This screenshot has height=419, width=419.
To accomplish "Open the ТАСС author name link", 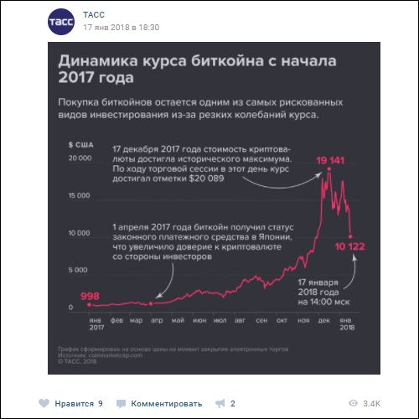I will tap(94, 15).
